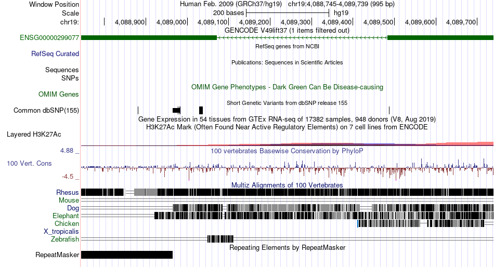Screen dimensions: 494x267
Task: Click 100 vertebrates Basewise Conservation by PhyloP title
Action: coord(287,151)
